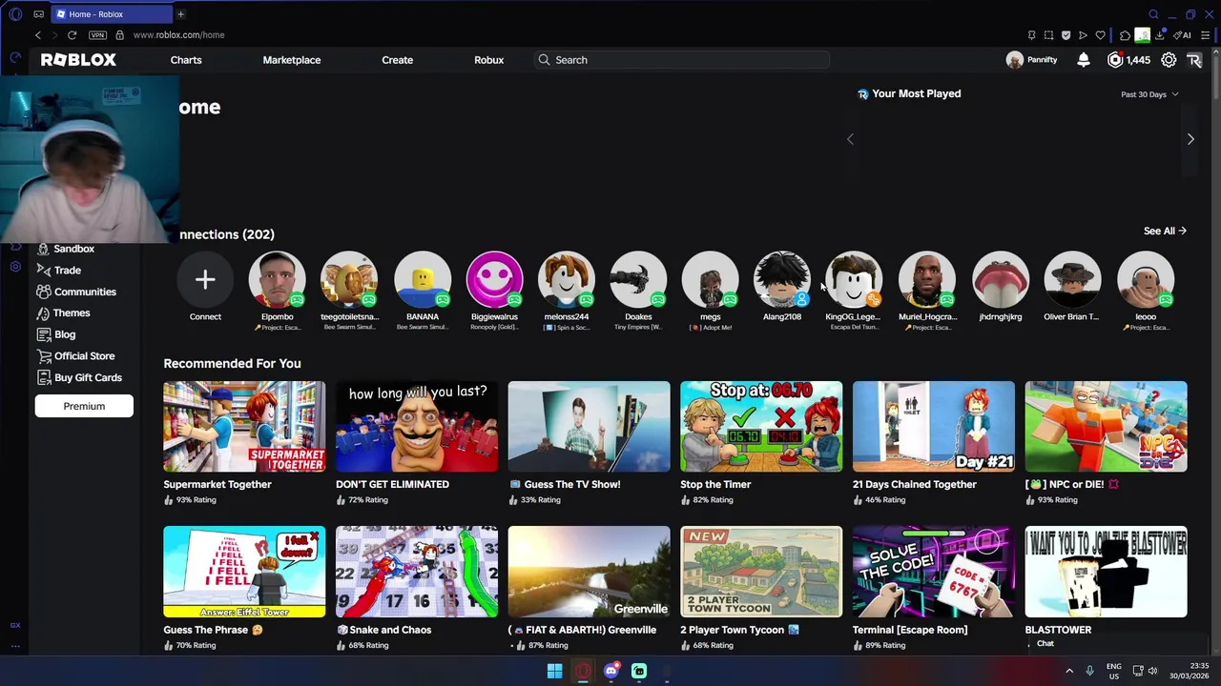Click the Pannifty profile avatar in header
Image resolution: width=1221 pixels, height=686 pixels.
(1015, 60)
